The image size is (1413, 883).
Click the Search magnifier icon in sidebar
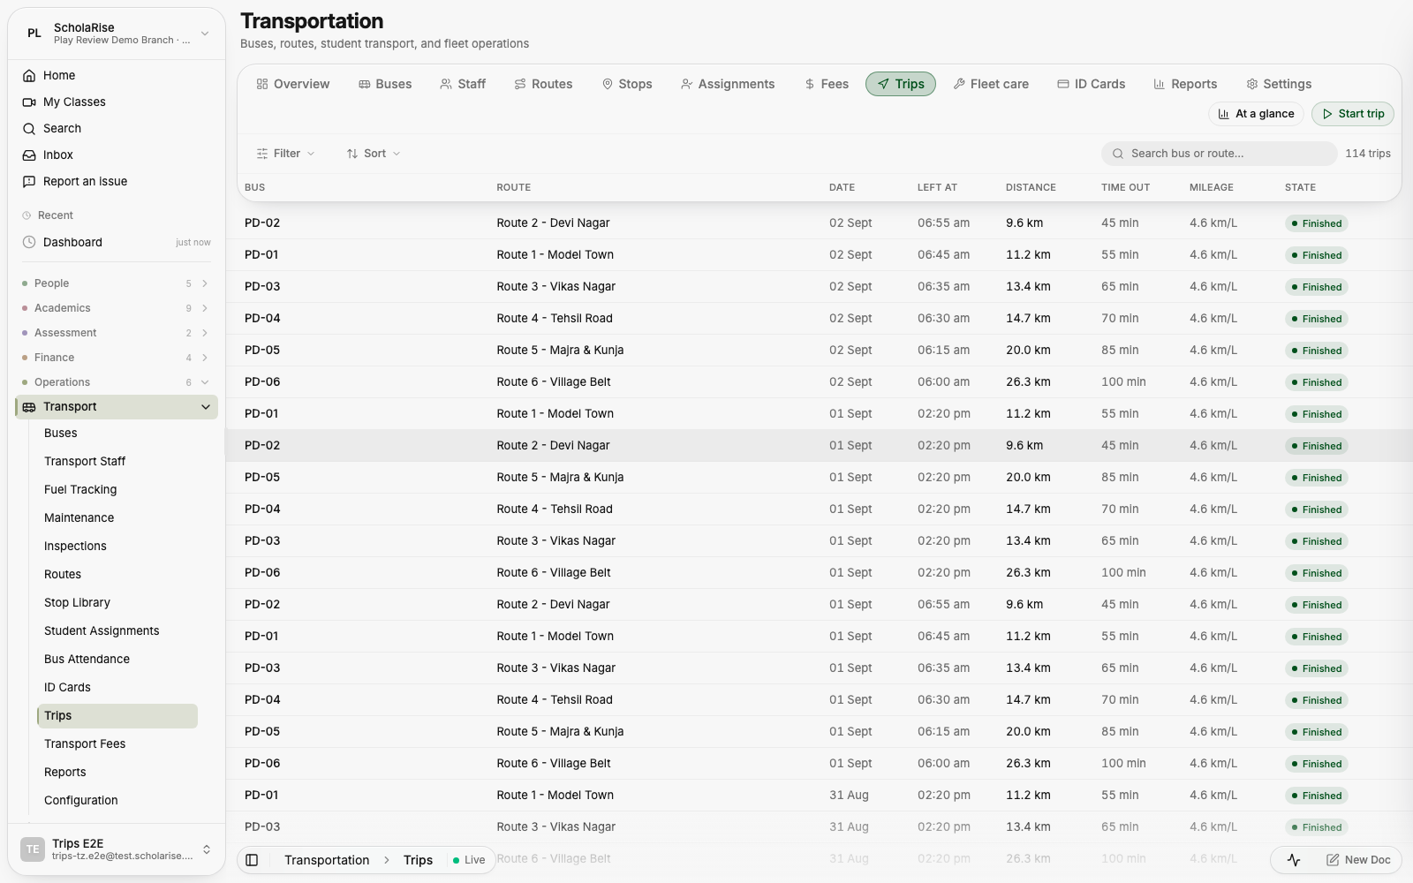[29, 129]
